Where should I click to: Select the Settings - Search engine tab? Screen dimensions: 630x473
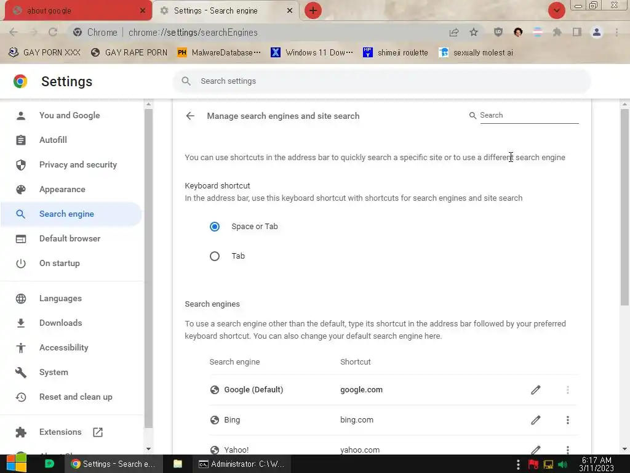pyautogui.click(x=226, y=10)
